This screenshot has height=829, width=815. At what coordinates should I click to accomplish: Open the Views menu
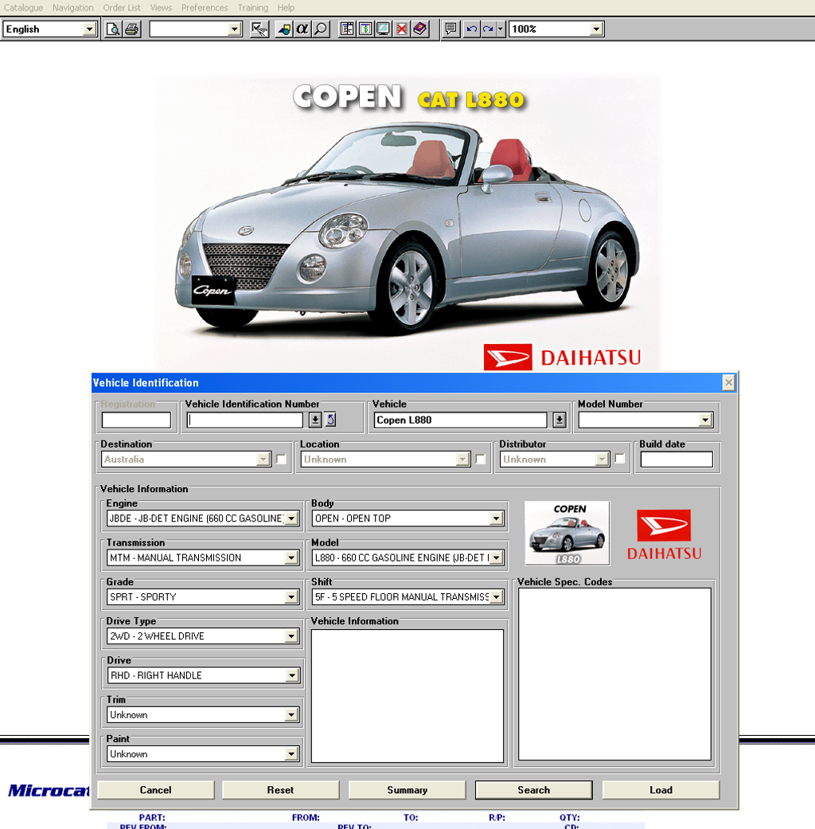pyautogui.click(x=162, y=7)
